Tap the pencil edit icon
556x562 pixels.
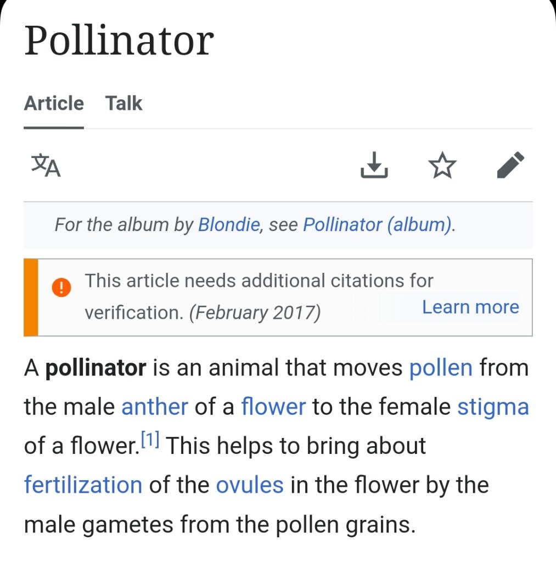click(x=510, y=165)
